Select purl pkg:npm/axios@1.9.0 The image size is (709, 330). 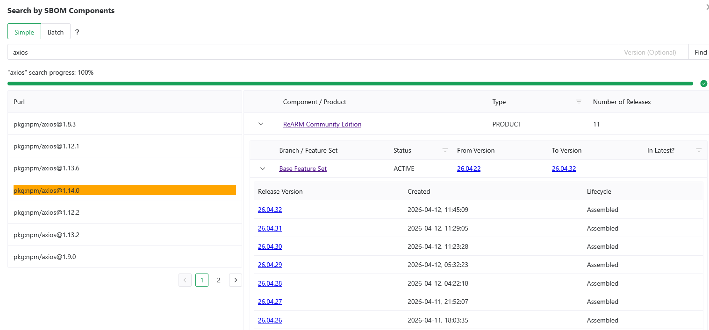pos(125,257)
